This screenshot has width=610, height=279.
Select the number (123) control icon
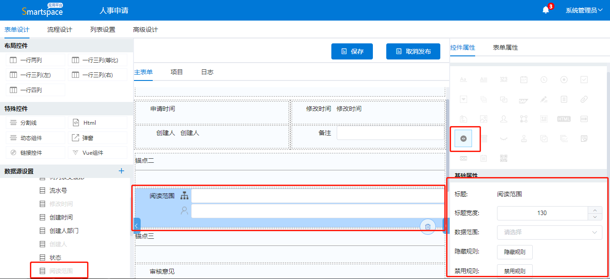(x=504, y=80)
